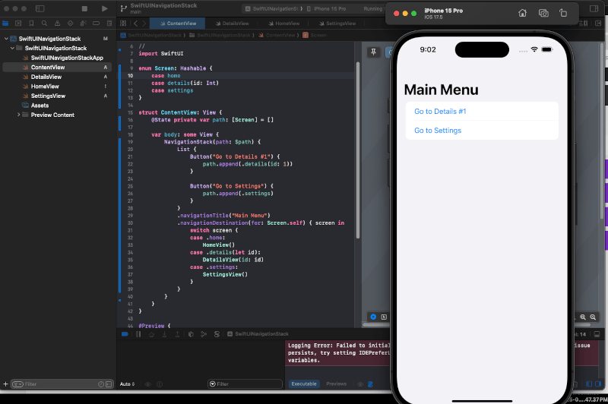Open the Project navigator folder icon
The height and width of the screenshot is (404, 608).
click(5, 24)
